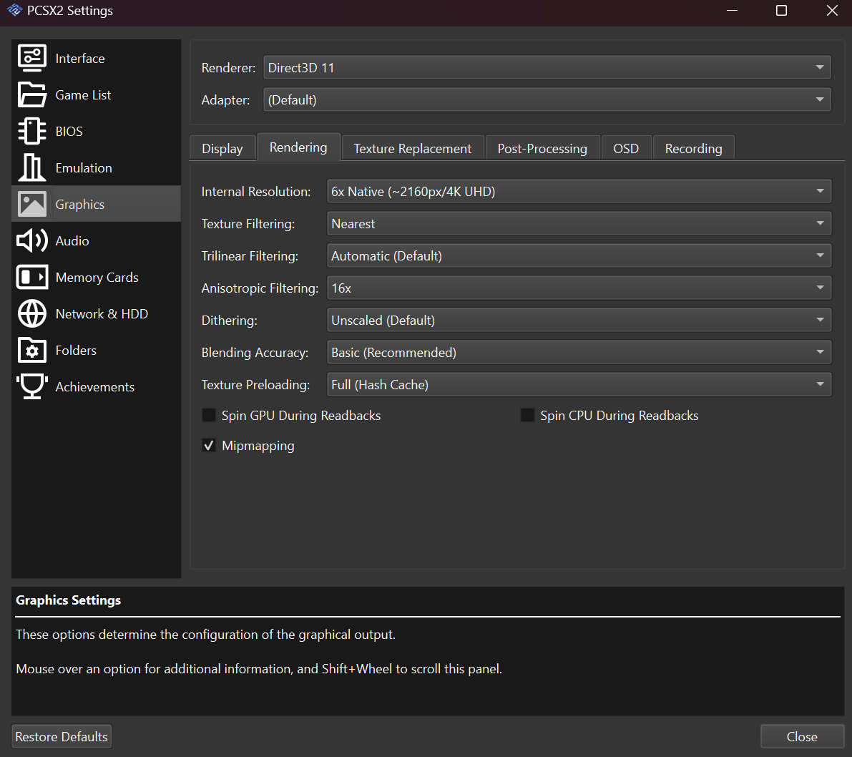This screenshot has width=852, height=757.
Task: Open the Texture Preloading dropdown
Action: coord(579,384)
